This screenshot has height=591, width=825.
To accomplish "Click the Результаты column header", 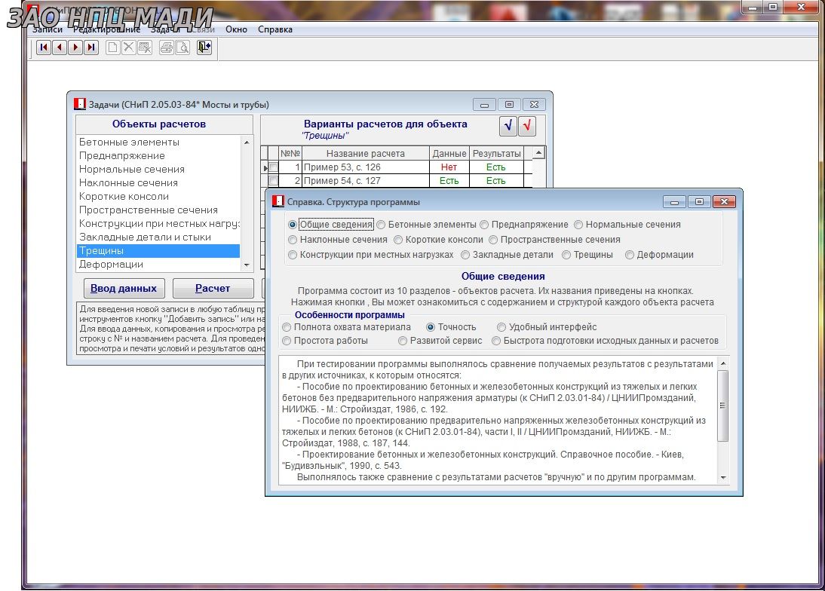I will [497, 154].
